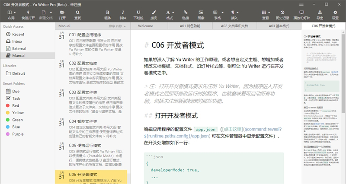
Task: Click the export (导出) icon
Action: [x=320, y=13]
